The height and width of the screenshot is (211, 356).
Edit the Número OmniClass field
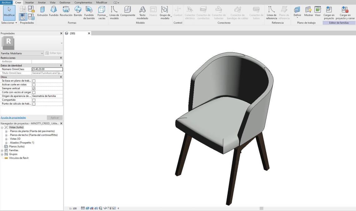click(x=47, y=69)
